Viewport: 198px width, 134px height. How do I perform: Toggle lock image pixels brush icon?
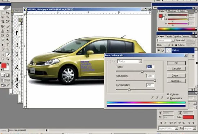coord(169,45)
